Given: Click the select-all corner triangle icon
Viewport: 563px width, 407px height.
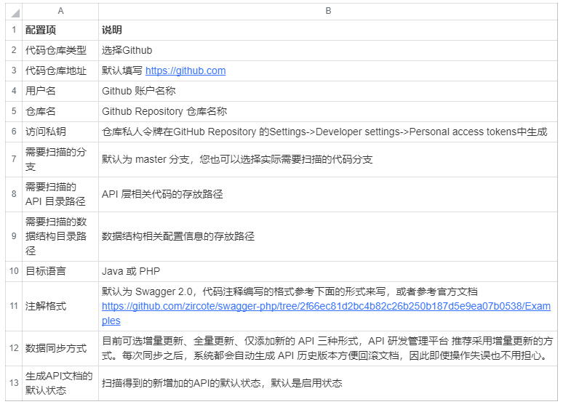Looking at the screenshot, I should click(15, 14).
